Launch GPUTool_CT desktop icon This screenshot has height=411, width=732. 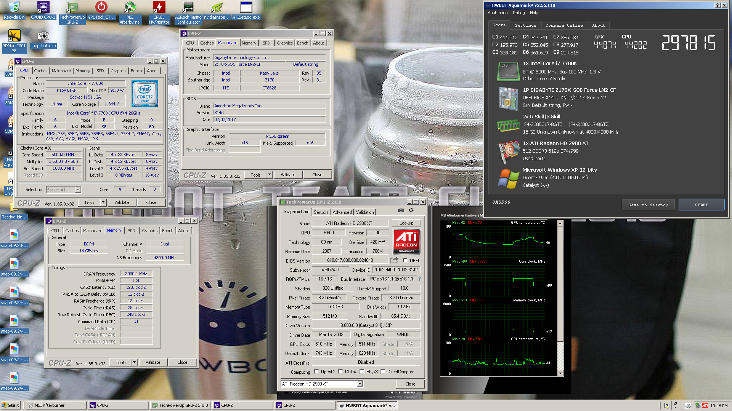pyautogui.click(x=101, y=10)
